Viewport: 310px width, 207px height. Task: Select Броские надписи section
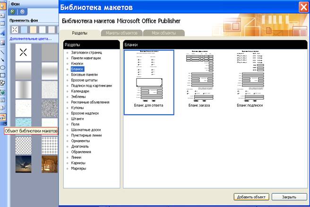pyautogui.click(x=85, y=113)
